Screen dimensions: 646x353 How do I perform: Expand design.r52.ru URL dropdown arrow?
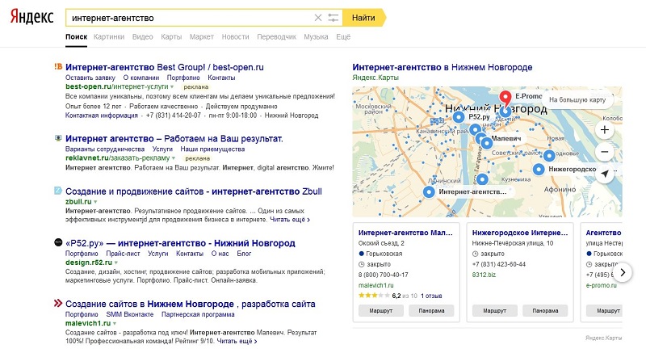(x=116, y=263)
